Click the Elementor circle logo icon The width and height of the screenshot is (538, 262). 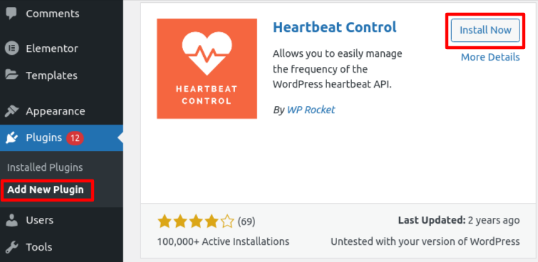[x=11, y=48]
